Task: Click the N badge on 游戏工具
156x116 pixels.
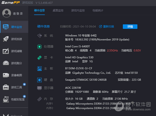Action: [24, 84]
